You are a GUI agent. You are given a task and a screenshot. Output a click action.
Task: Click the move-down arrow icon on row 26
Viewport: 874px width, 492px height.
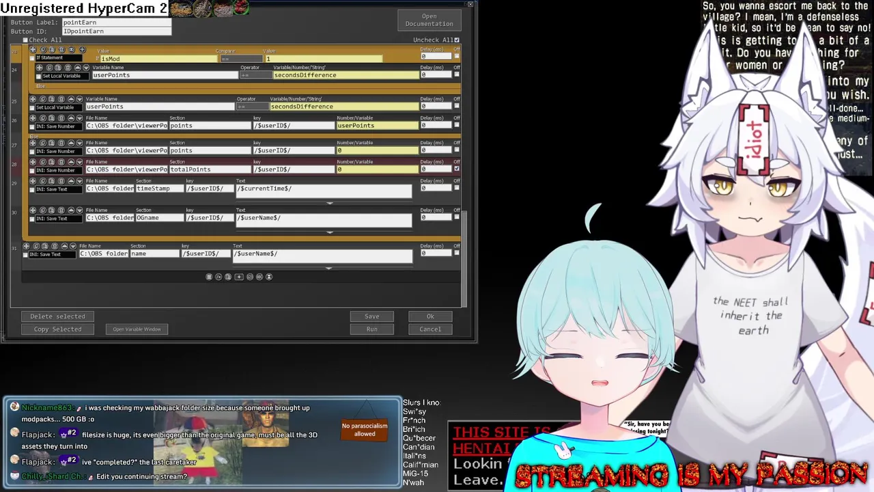[x=79, y=118]
